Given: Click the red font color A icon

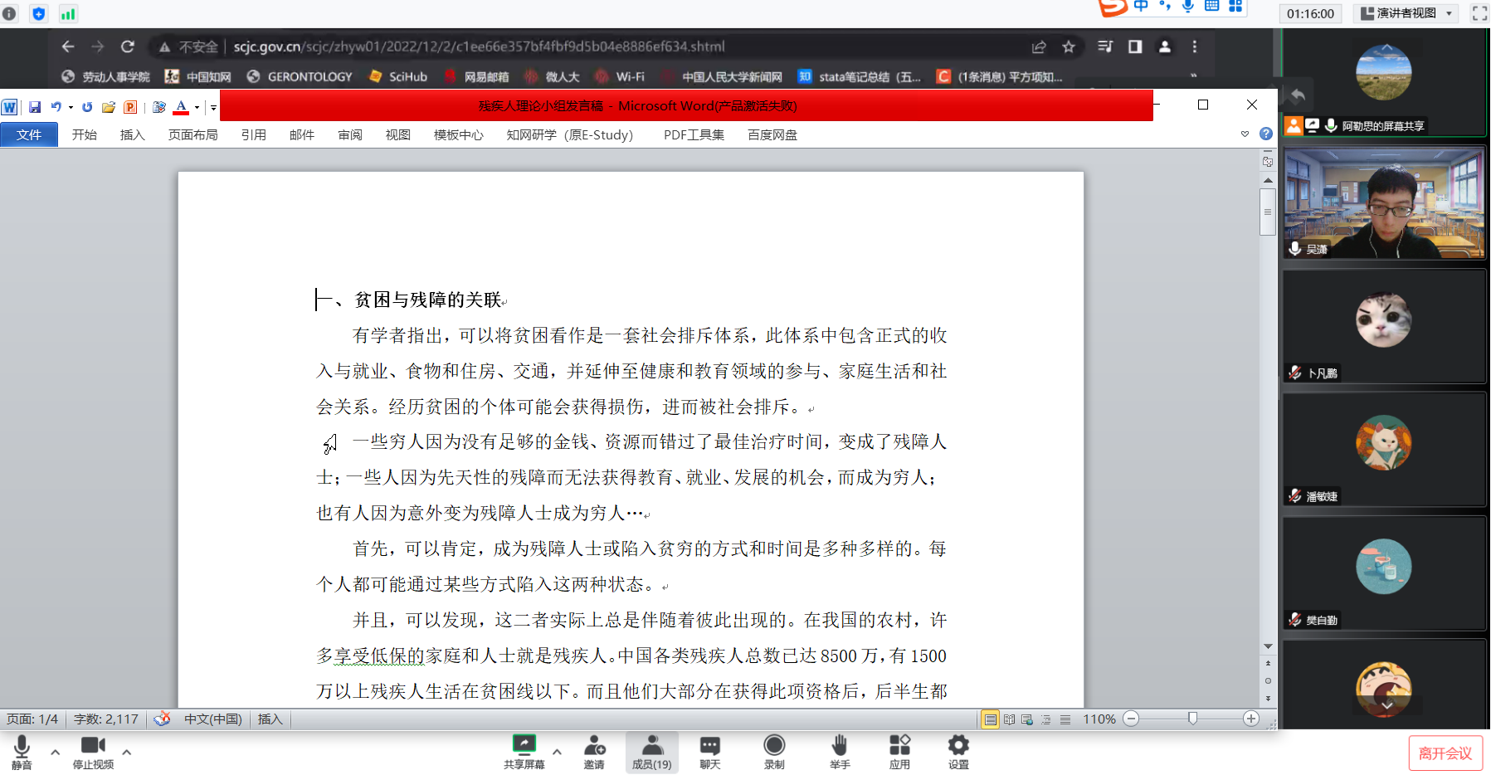Looking at the screenshot, I should [x=182, y=107].
